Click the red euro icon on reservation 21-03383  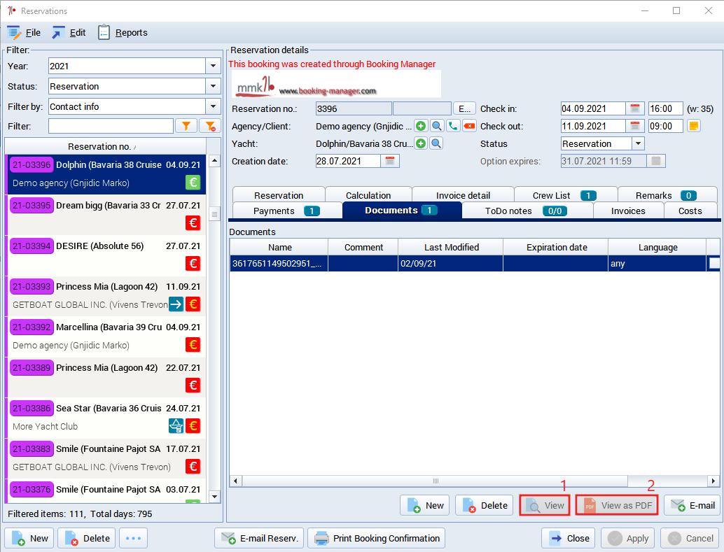point(193,467)
